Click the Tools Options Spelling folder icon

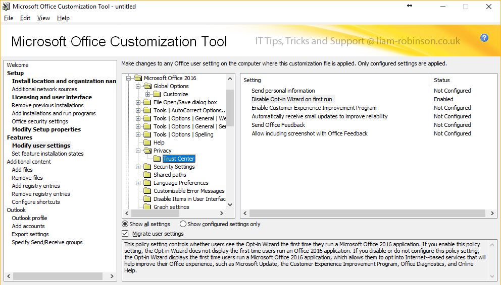[147, 134]
